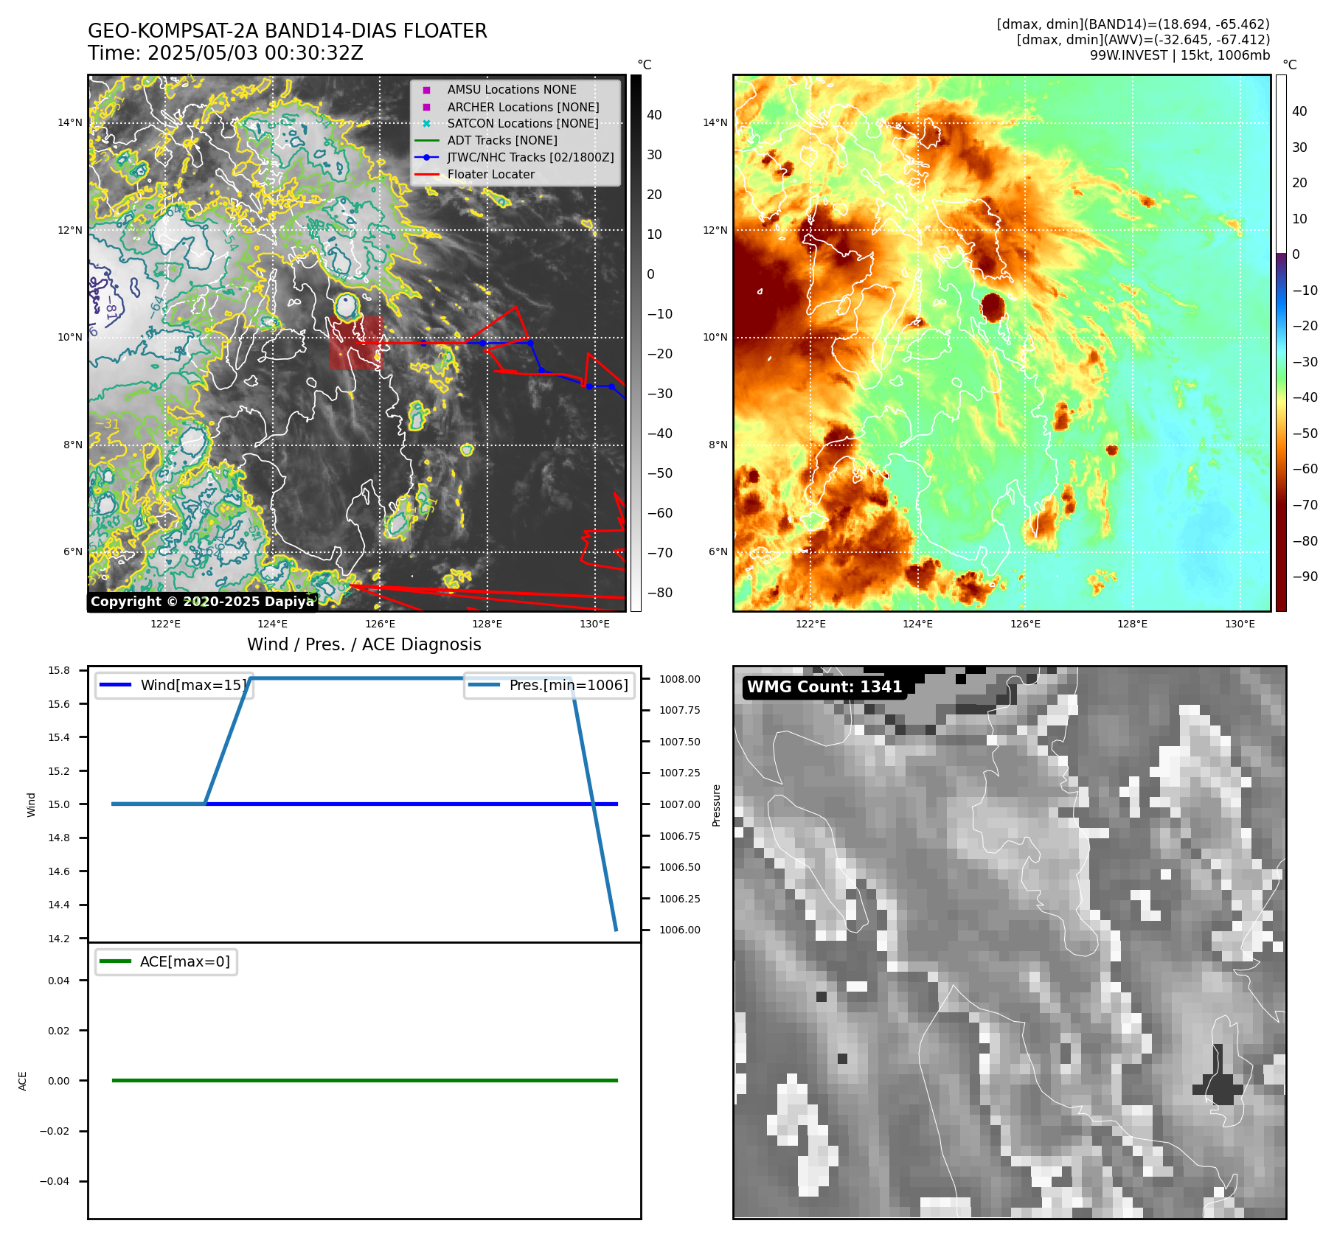Click the 'ACE[max=0]' legend label
Viewport: 1337px width, 1246px height.
(185, 961)
